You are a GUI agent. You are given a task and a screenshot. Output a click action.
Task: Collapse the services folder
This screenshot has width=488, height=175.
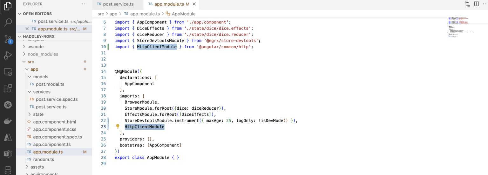42,92
